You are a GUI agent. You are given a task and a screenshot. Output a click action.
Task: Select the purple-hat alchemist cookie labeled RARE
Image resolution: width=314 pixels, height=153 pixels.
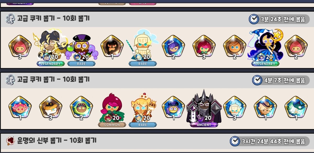81,50
